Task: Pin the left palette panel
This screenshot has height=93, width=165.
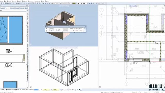Action: pos(26,5)
